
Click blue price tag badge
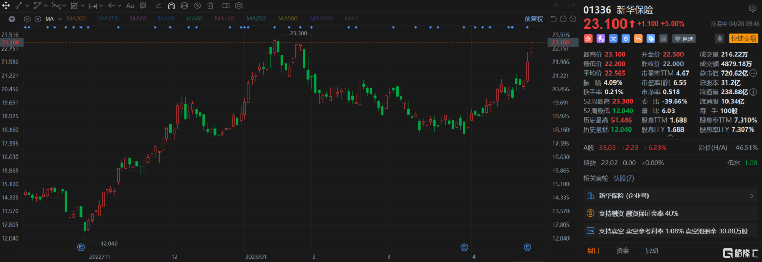[x=651, y=39]
